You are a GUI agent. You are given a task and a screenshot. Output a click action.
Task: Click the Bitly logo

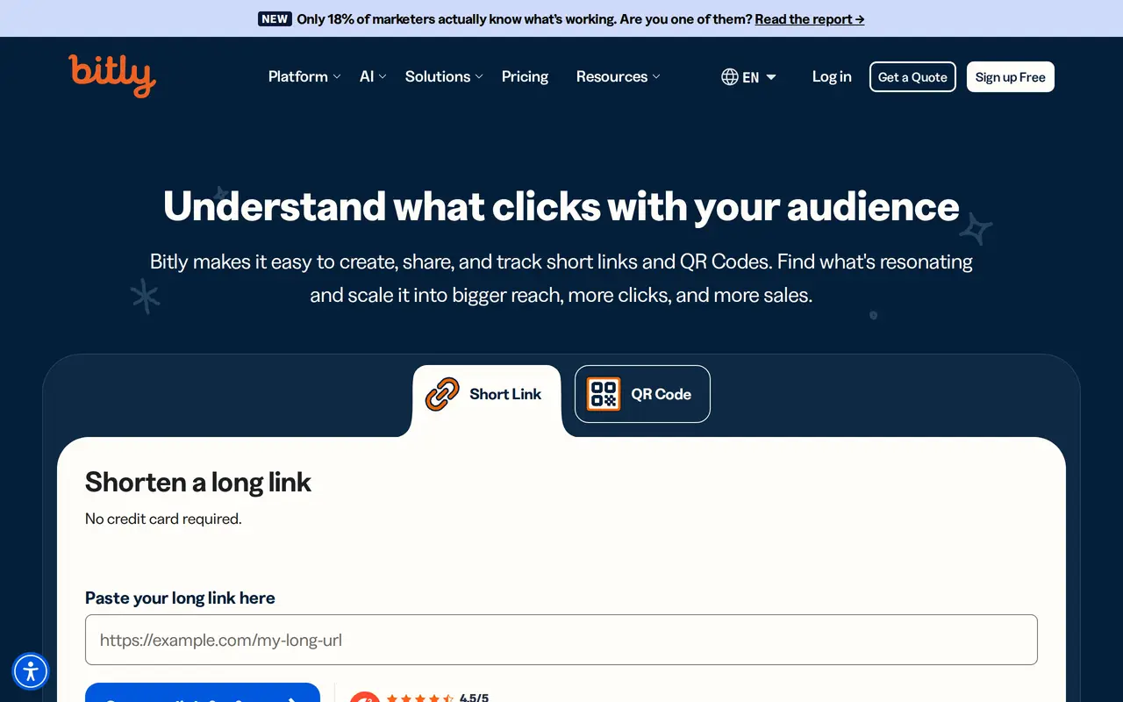(112, 75)
